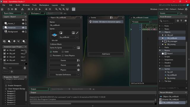Image resolution: width=190 pixels, height=107 pixels.
Task: Create new instance layer icon
Action: pos(9,41)
